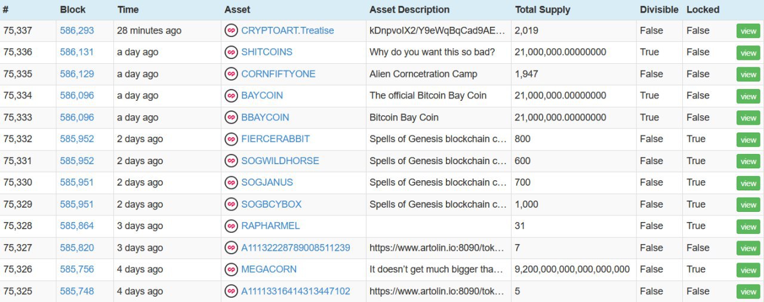Open block 585,864 link

[x=77, y=226]
